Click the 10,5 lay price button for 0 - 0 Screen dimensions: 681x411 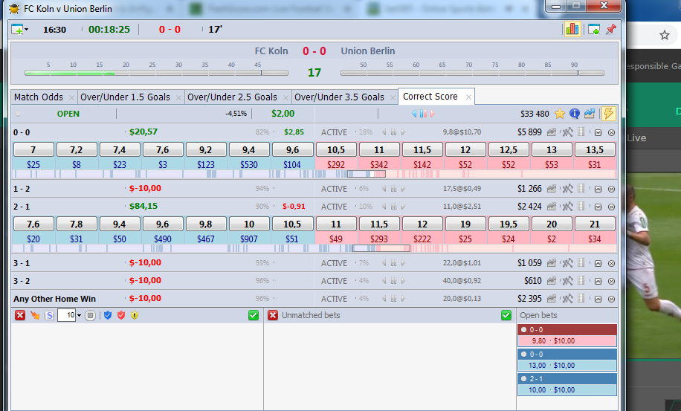pyautogui.click(x=336, y=149)
